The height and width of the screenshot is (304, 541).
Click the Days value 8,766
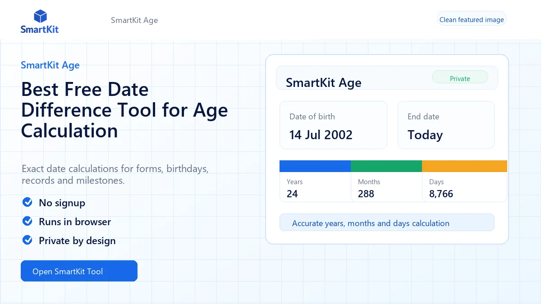441,194
